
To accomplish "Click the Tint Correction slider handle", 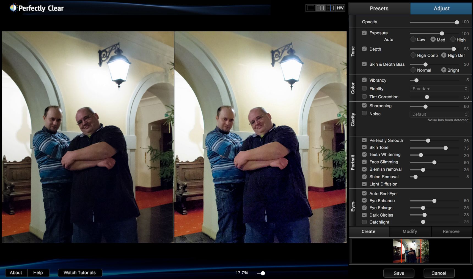I will (x=427, y=97).
